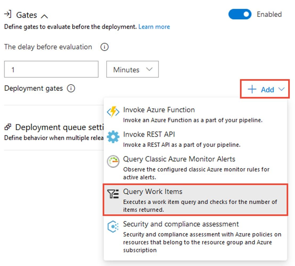Viewport: 295px width, 266px height.
Task: Click the Invoke Azure Function lightning icon
Action: pyautogui.click(x=113, y=112)
